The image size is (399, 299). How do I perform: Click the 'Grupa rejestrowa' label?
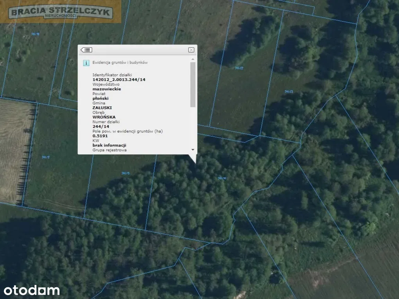point(109,150)
